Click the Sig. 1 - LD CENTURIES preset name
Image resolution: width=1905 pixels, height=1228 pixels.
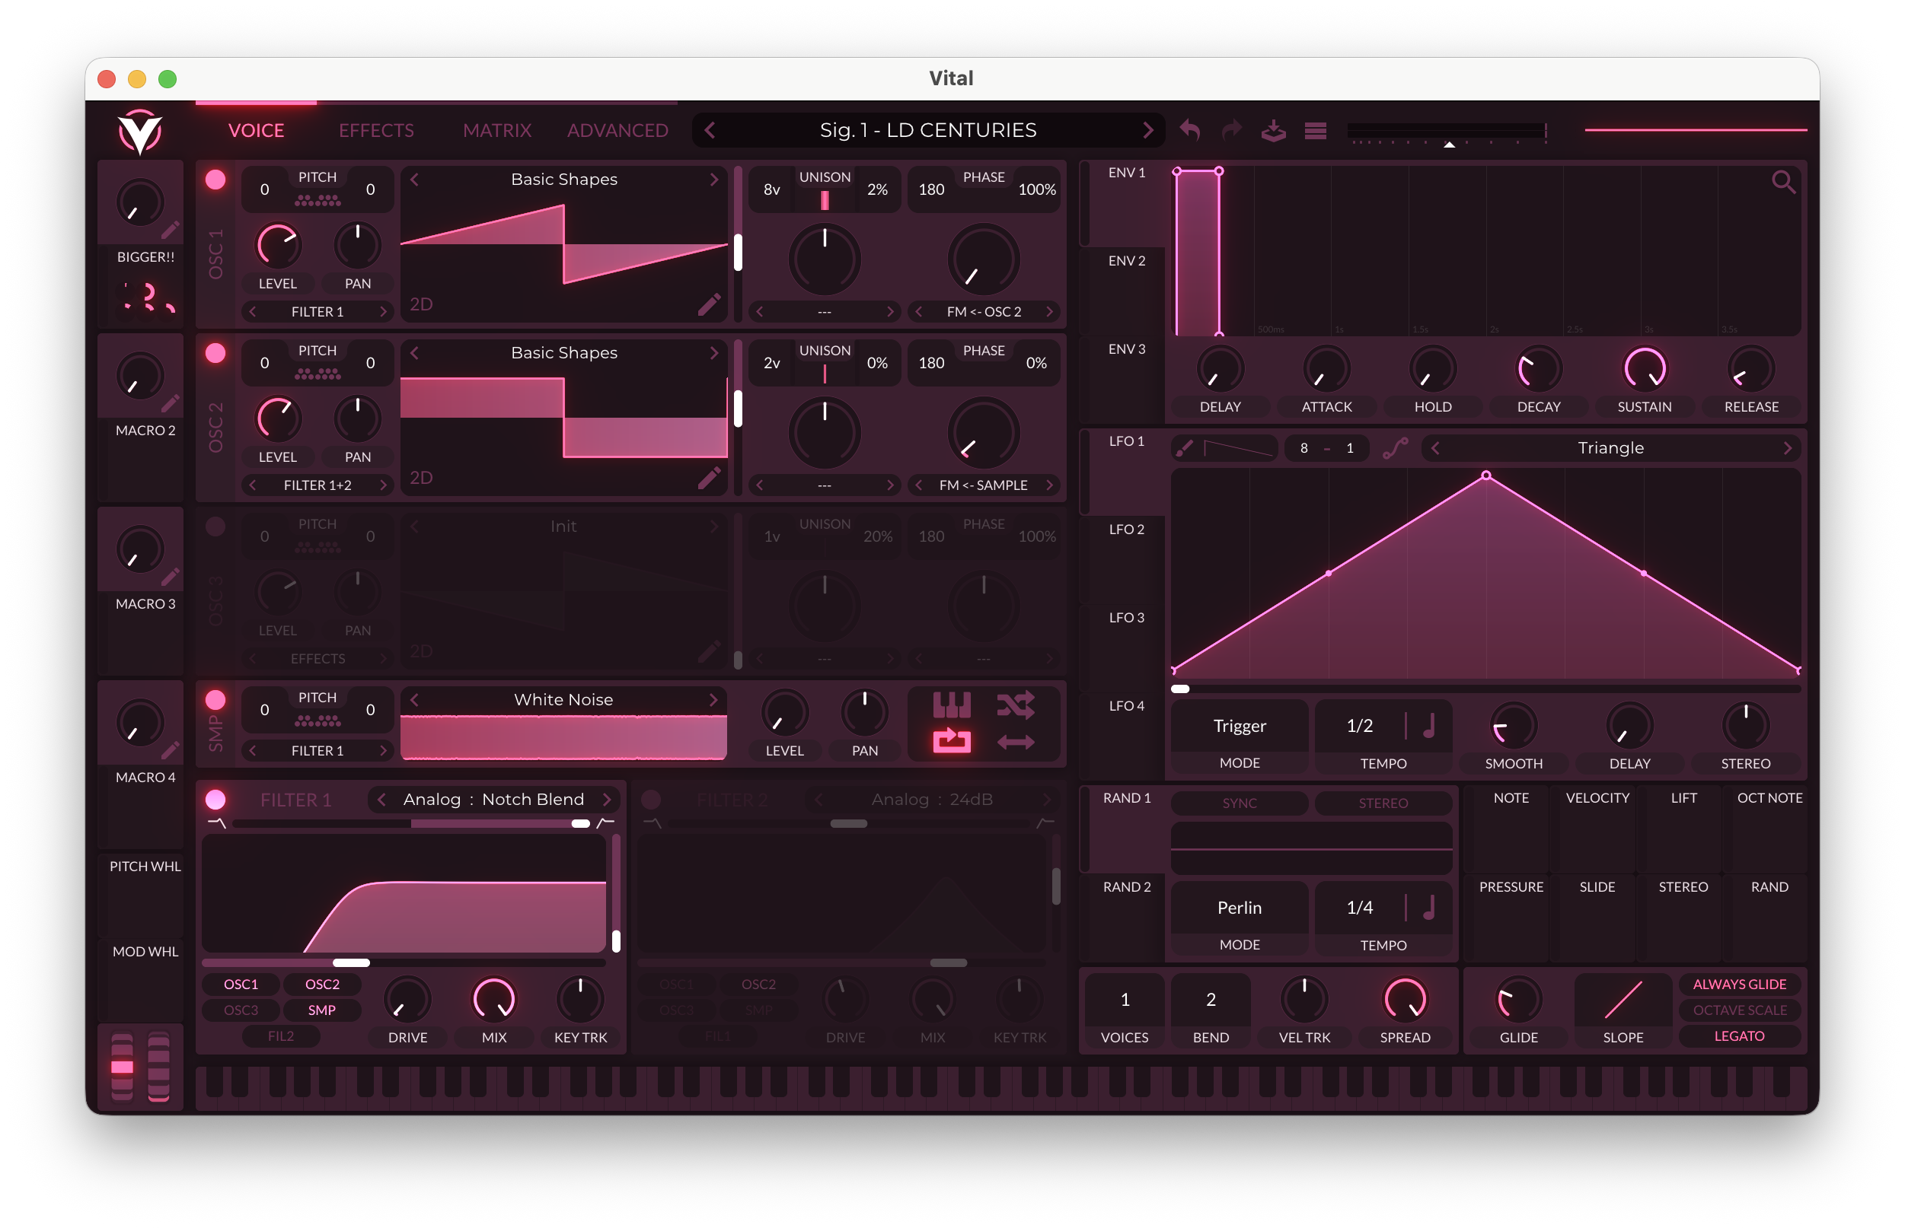click(928, 130)
